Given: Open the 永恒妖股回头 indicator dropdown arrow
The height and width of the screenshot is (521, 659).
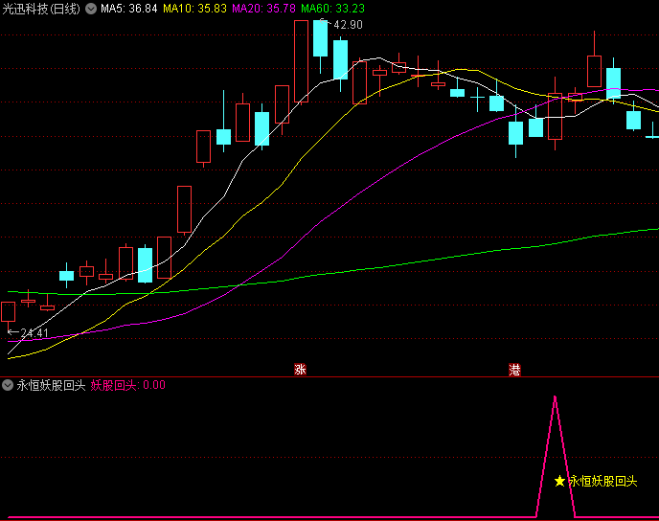Looking at the screenshot, I should (8, 385).
